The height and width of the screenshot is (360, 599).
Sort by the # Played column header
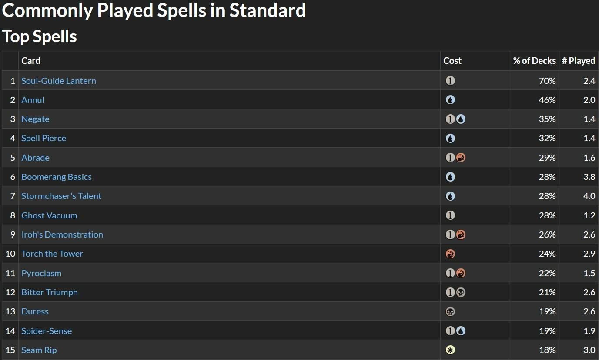[x=579, y=61]
